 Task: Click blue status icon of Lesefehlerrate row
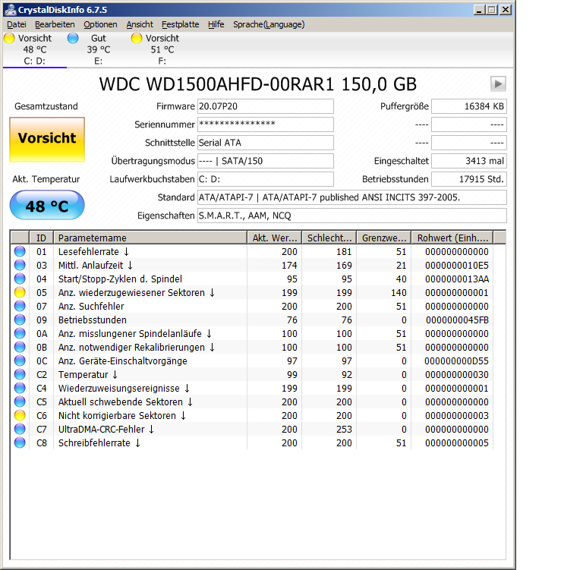pyautogui.click(x=20, y=252)
